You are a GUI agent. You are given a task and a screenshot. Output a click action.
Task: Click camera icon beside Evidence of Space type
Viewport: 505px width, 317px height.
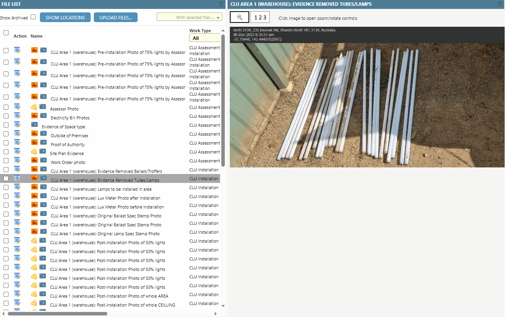click(x=34, y=124)
